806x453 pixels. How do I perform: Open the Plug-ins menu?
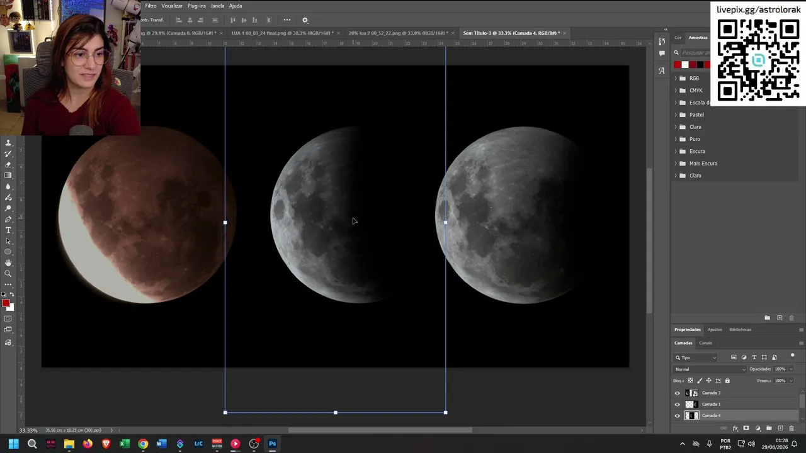[196, 6]
